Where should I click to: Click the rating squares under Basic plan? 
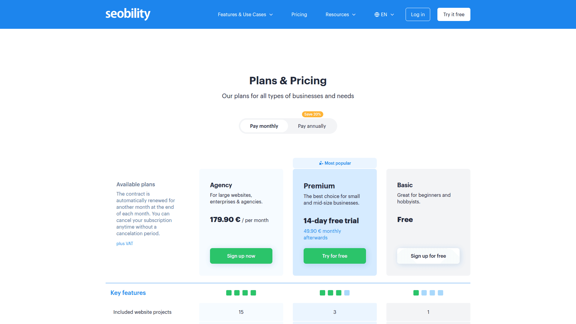pyautogui.click(x=428, y=292)
